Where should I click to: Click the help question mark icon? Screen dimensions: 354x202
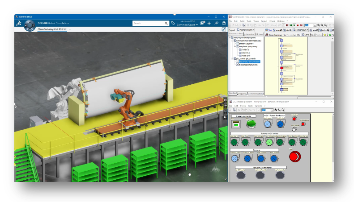[224, 23]
